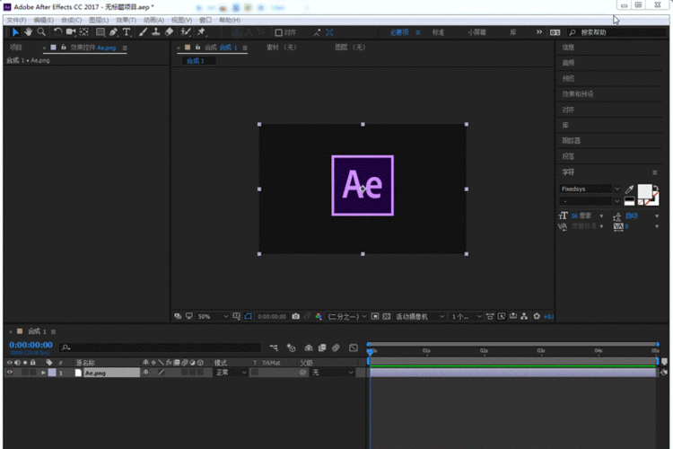Open the 合成(C) menu
This screenshot has height=449, width=673.
click(71, 19)
